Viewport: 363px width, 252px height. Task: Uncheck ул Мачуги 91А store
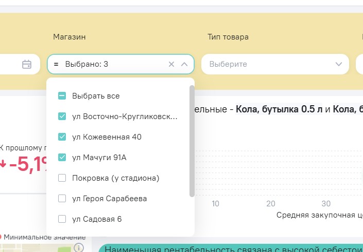[62, 158]
